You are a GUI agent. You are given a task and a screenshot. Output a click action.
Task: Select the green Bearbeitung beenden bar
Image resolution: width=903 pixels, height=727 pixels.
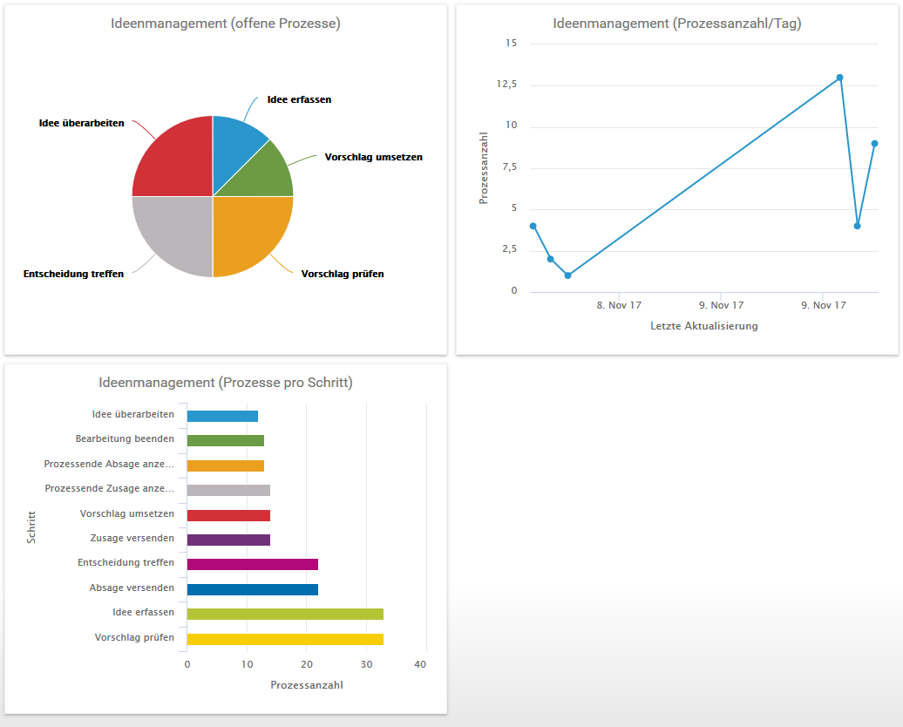(225, 441)
